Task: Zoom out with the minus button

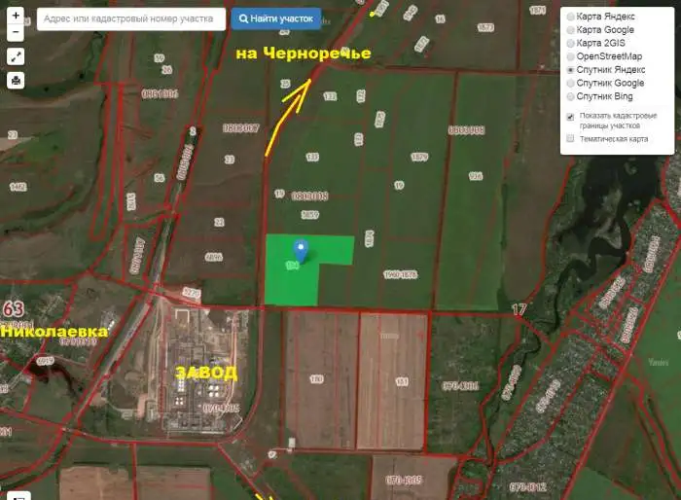Action: (16, 32)
